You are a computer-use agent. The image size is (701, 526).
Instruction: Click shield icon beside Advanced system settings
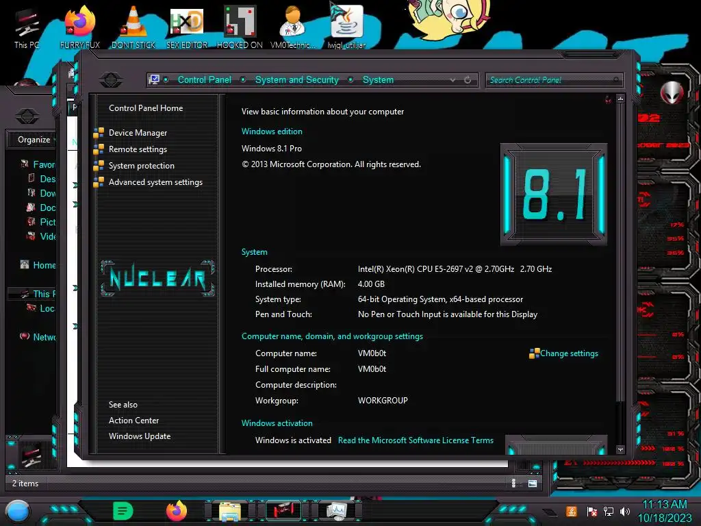99,182
